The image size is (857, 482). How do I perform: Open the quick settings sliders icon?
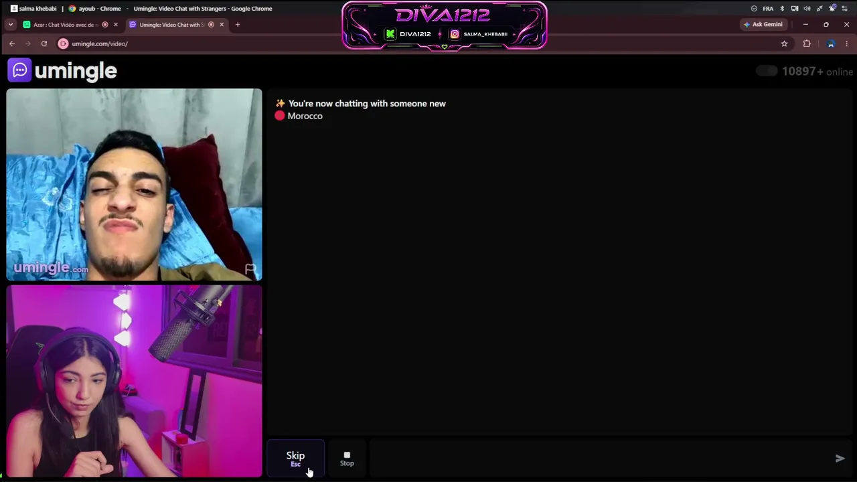click(x=846, y=9)
